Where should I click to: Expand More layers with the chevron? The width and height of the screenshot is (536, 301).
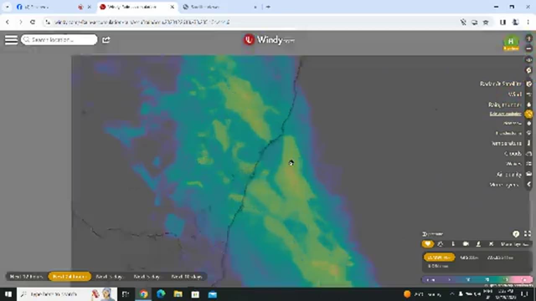(528, 184)
